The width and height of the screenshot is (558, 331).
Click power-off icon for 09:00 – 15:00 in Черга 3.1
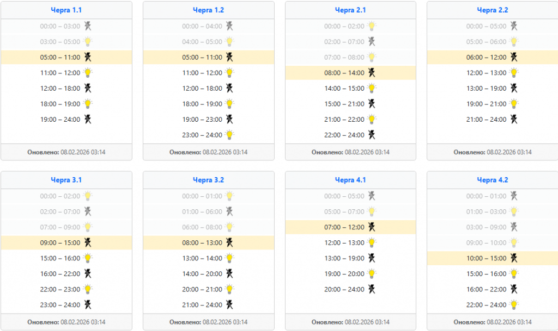[87, 242]
